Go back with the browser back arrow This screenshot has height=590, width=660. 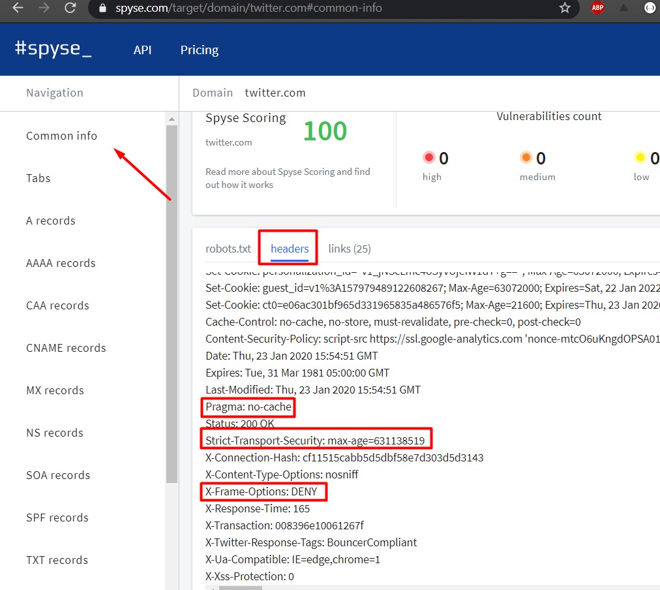point(18,8)
